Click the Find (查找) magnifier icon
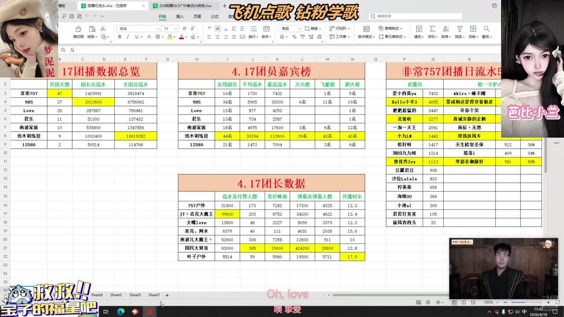564x317 pixels. point(486,29)
